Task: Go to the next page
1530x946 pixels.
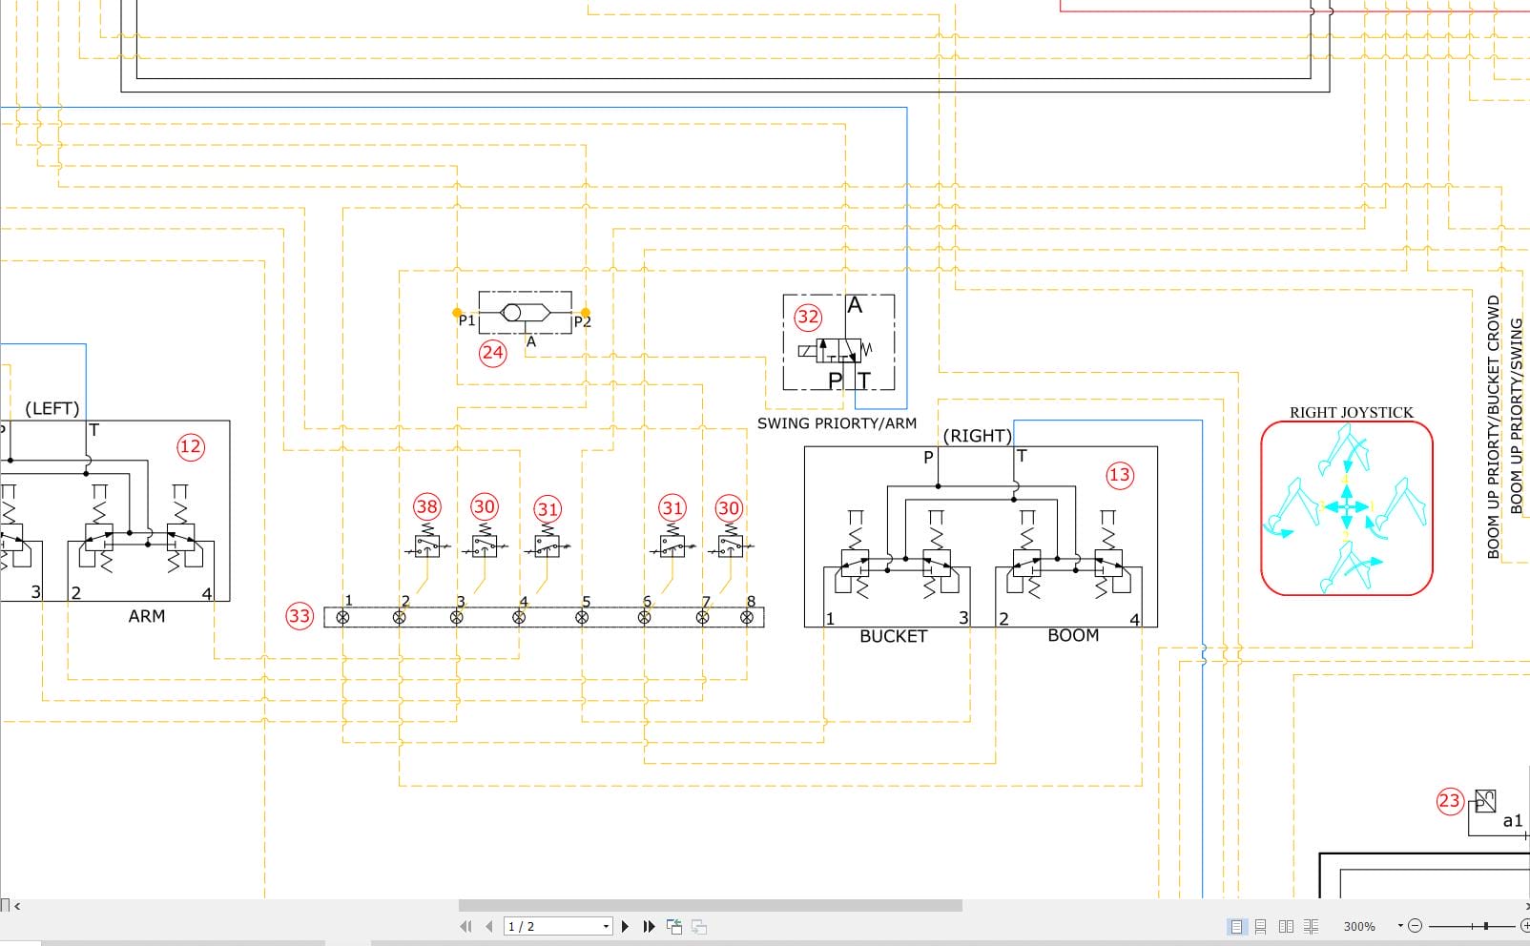Action: tap(625, 926)
